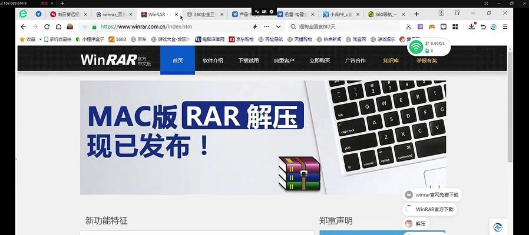This screenshot has width=529, height=235.
Task: Open the 典型客户 menu item
Action: pyautogui.click(x=284, y=61)
